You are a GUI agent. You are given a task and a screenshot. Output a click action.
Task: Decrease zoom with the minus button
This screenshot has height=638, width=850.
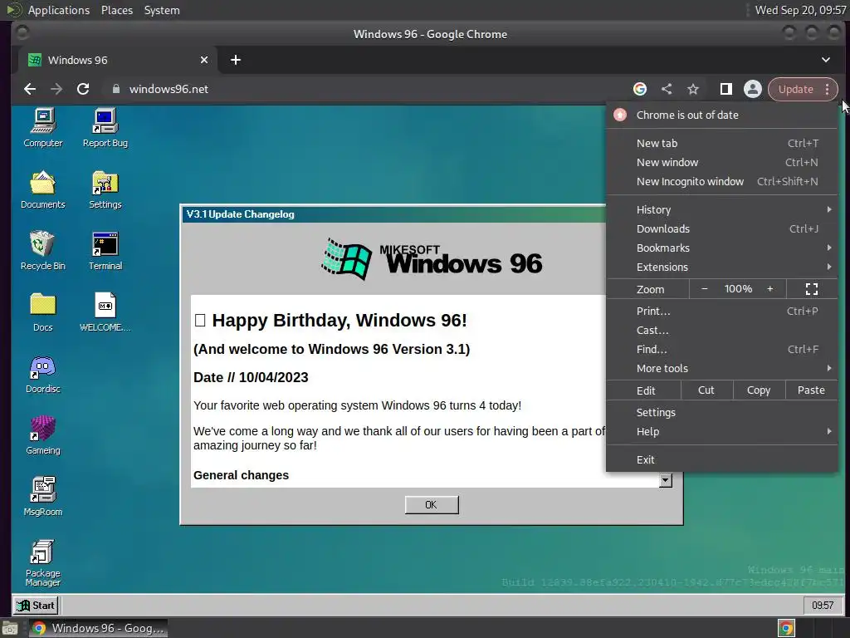point(704,289)
